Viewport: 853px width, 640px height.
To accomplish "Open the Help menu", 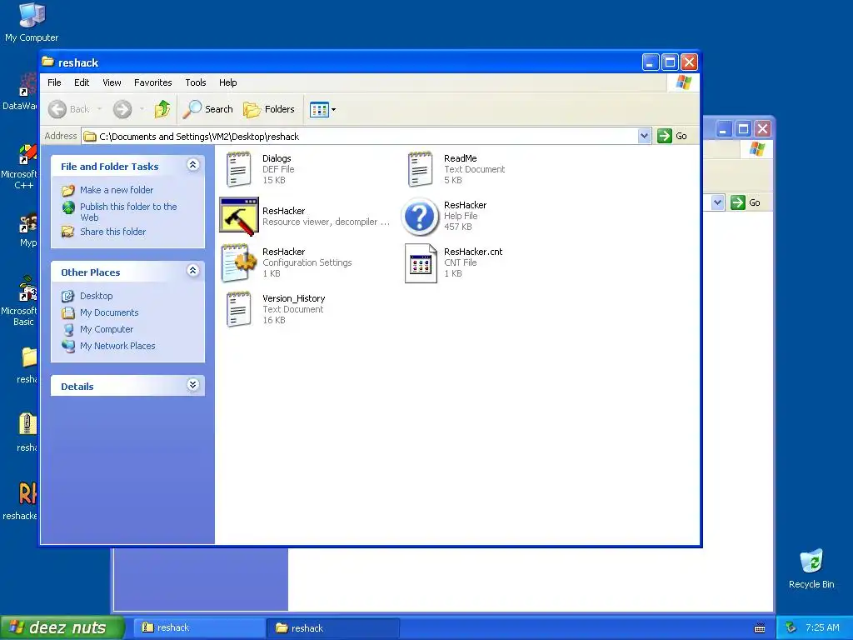I will pyautogui.click(x=228, y=82).
